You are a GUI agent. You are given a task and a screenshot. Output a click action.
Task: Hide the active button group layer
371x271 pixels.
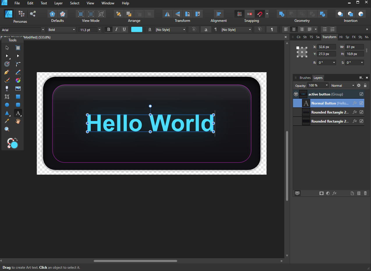click(x=361, y=94)
